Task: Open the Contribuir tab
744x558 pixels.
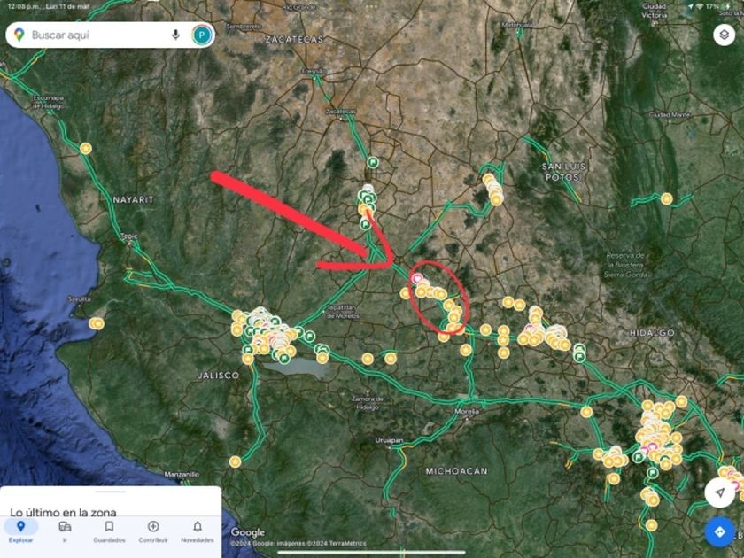Action: point(153,531)
